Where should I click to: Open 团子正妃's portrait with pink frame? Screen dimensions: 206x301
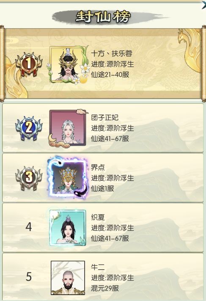(x=68, y=128)
